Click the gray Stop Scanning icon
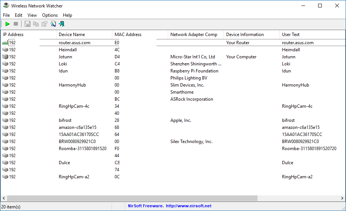The image size is (346, 211). point(16,24)
